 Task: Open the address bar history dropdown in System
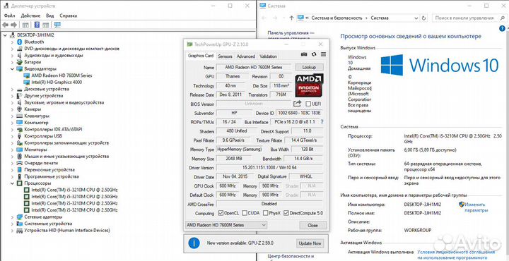click(416, 18)
